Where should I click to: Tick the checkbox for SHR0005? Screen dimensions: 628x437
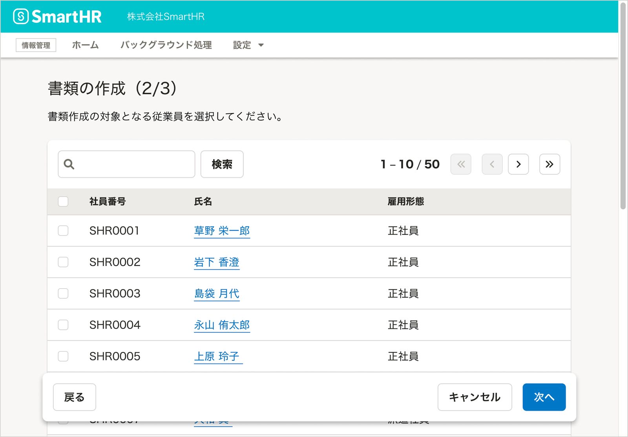pos(63,356)
